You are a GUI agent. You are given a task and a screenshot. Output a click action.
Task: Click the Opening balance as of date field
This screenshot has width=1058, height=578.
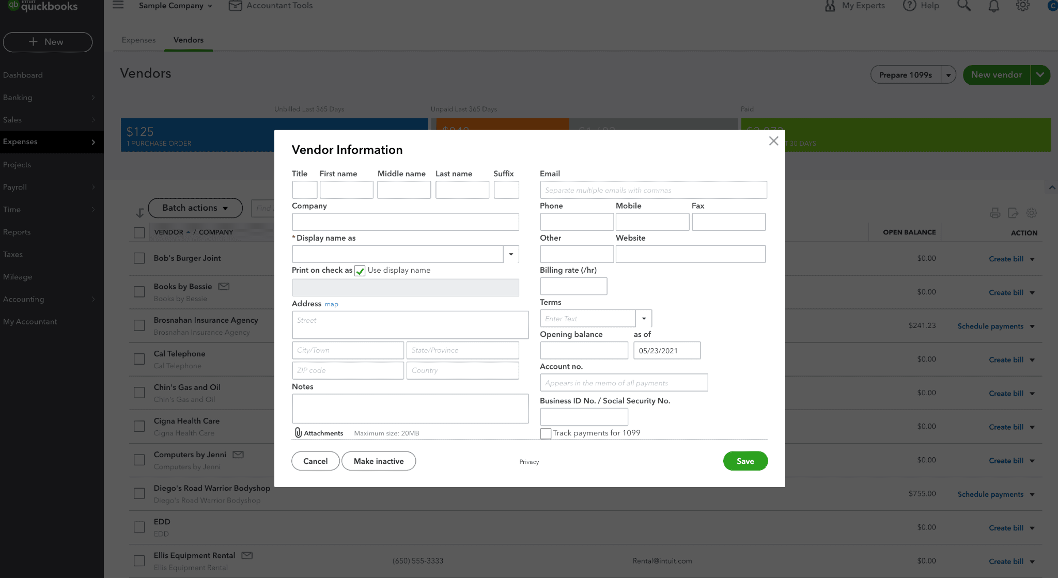point(667,350)
